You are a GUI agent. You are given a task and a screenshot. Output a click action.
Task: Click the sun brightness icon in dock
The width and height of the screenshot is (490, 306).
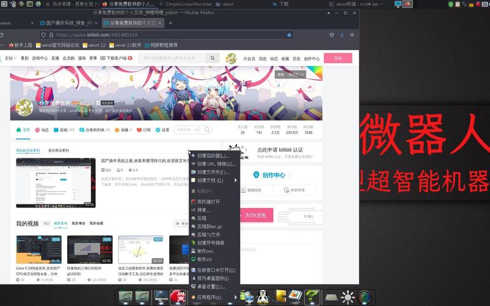pos(347,297)
